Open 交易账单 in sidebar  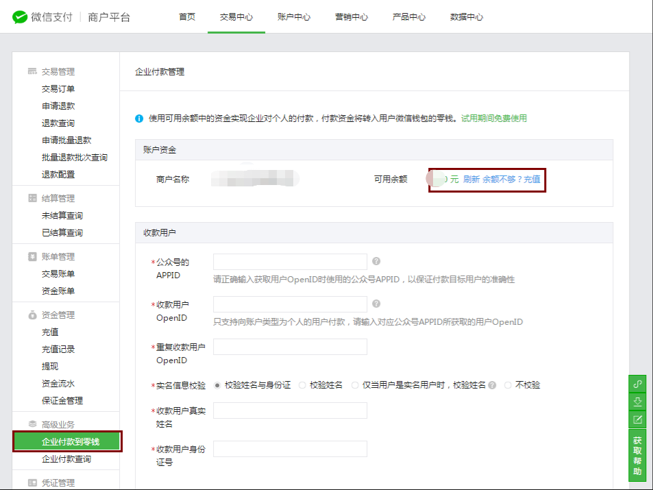(x=58, y=273)
